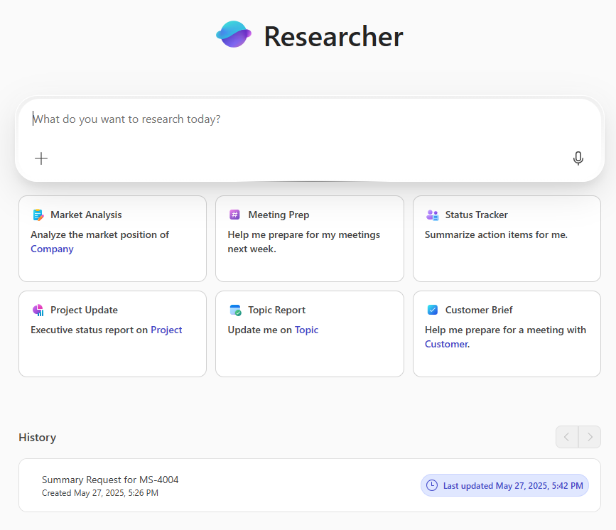The image size is (616, 530).
Task: Select the Topic placeholder link
Action: 306,330
